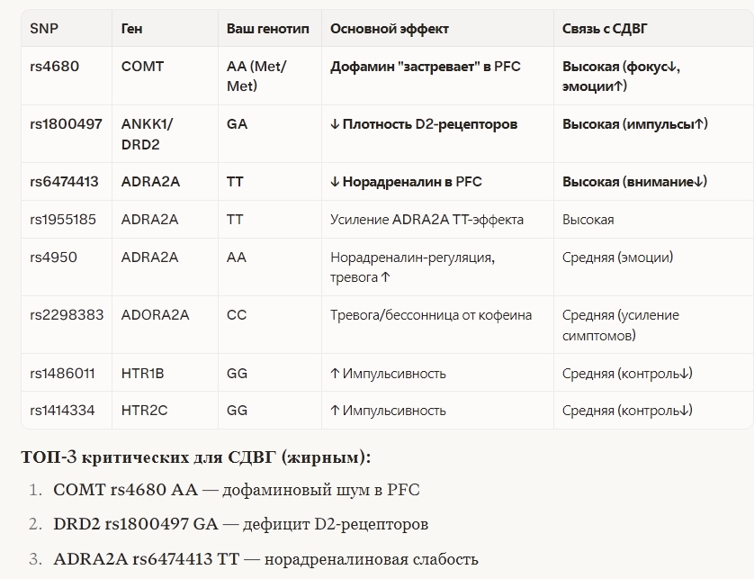Click the "Основной эффект" column header
The image size is (754, 579).
(390, 29)
